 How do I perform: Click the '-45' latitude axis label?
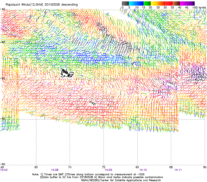click(3, 42)
